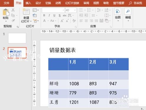This screenshot has height=110, width=146.
Task: Open the Numbering dropdown arrow
Action: 93,10
